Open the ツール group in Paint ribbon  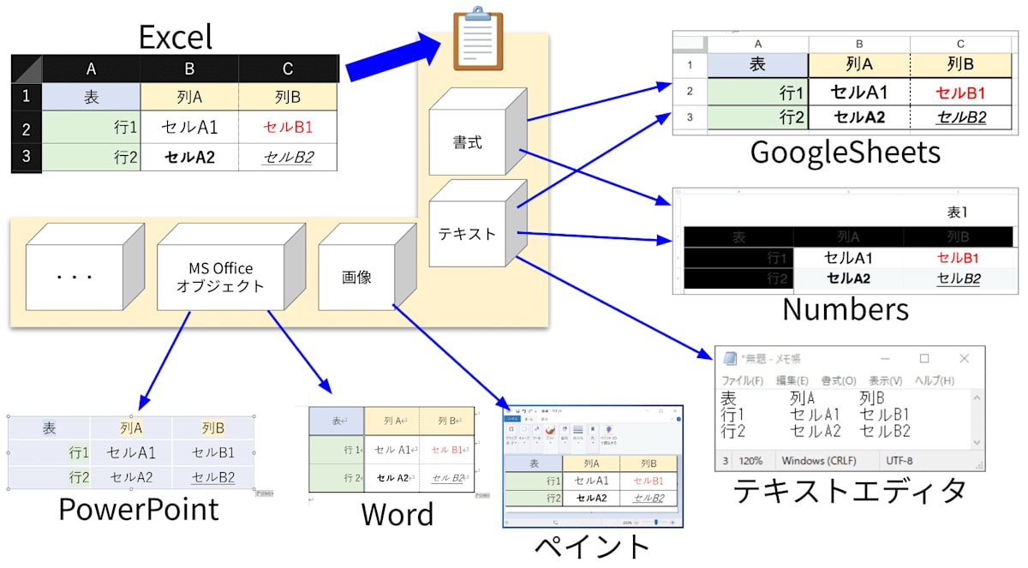[x=537, y=434]
